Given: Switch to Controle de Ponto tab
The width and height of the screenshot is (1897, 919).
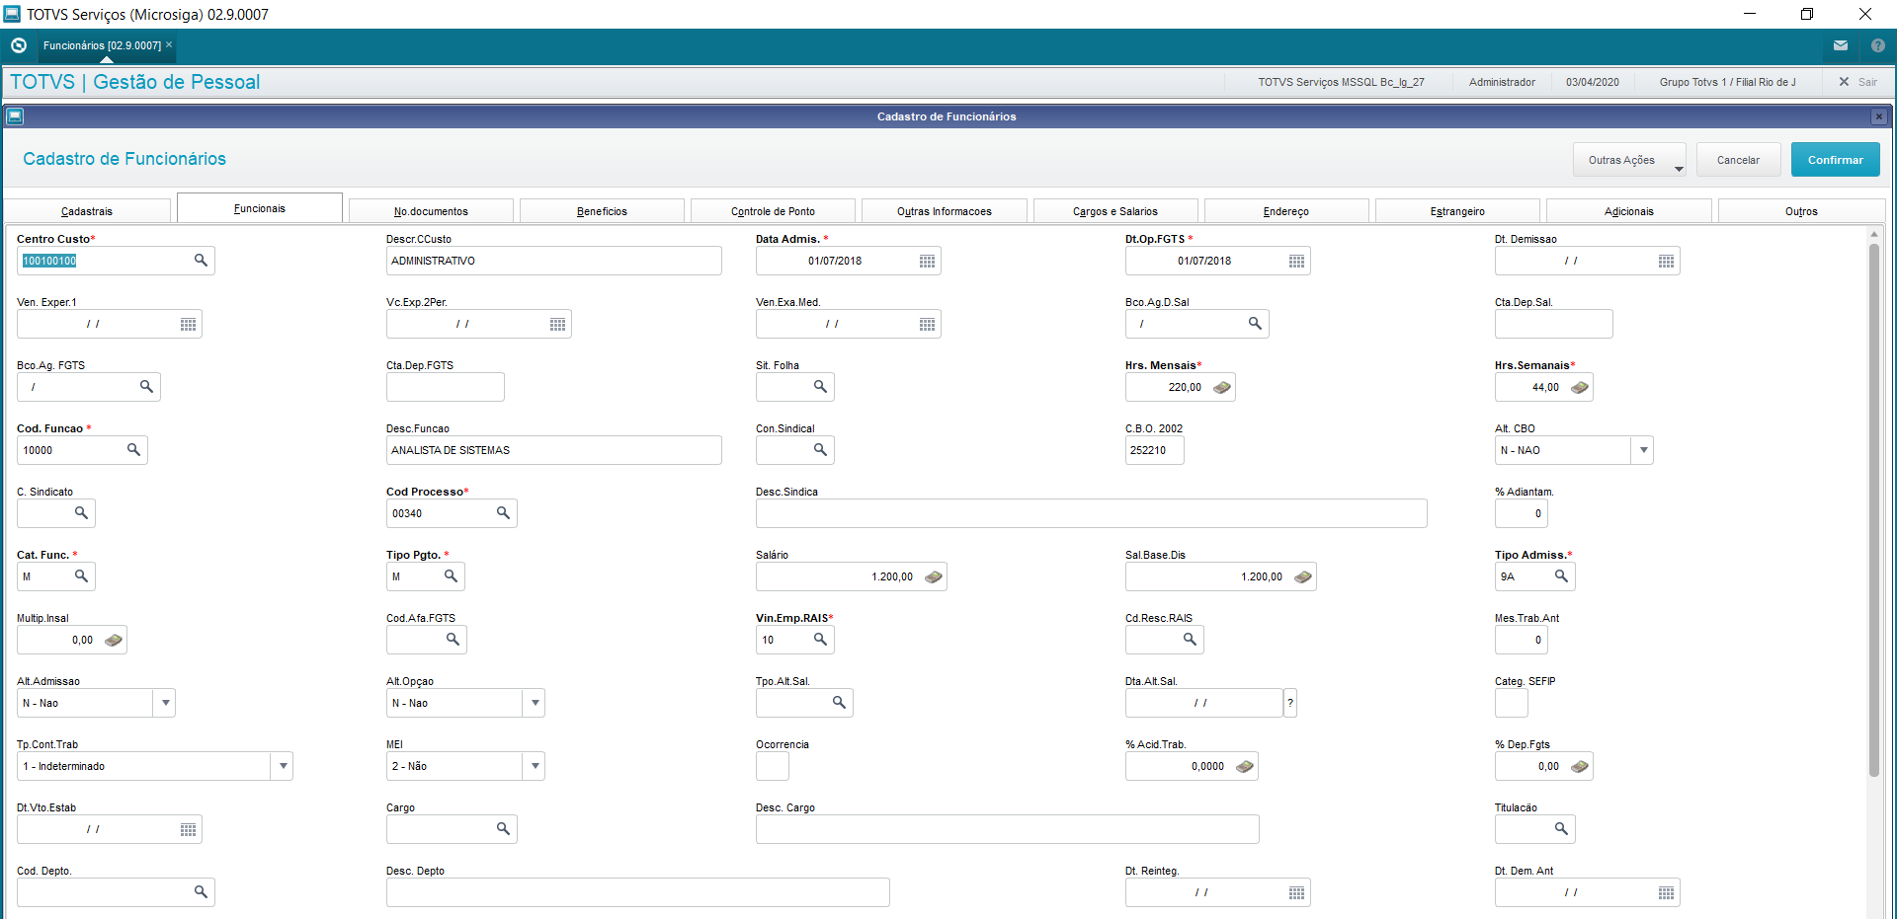Looking at the screenshot, I should click(x=773, y=211).
